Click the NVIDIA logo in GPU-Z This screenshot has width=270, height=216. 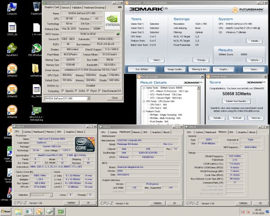click(x=112, y=21)
